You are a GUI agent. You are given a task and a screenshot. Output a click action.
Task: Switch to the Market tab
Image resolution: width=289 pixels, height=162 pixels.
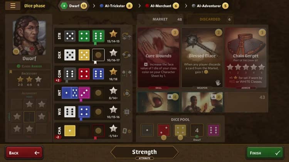coord(160,19)
